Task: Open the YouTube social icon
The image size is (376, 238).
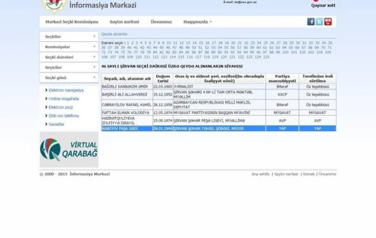Action: coord(328,21)
